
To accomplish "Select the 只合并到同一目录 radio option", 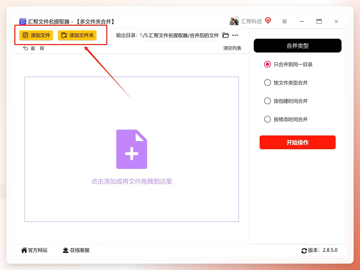I will pos(267,64).
